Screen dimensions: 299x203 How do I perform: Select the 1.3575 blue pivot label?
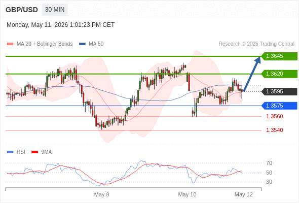pos(279,106)
